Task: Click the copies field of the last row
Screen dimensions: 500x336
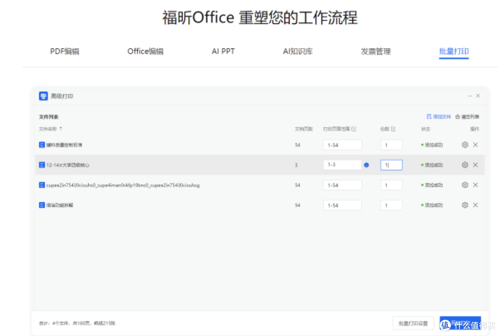Action: [x=391, y=205]
